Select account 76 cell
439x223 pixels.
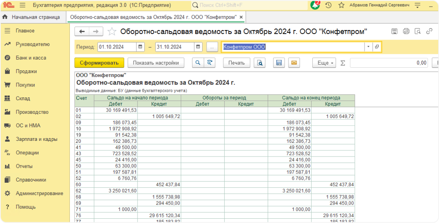84,215
